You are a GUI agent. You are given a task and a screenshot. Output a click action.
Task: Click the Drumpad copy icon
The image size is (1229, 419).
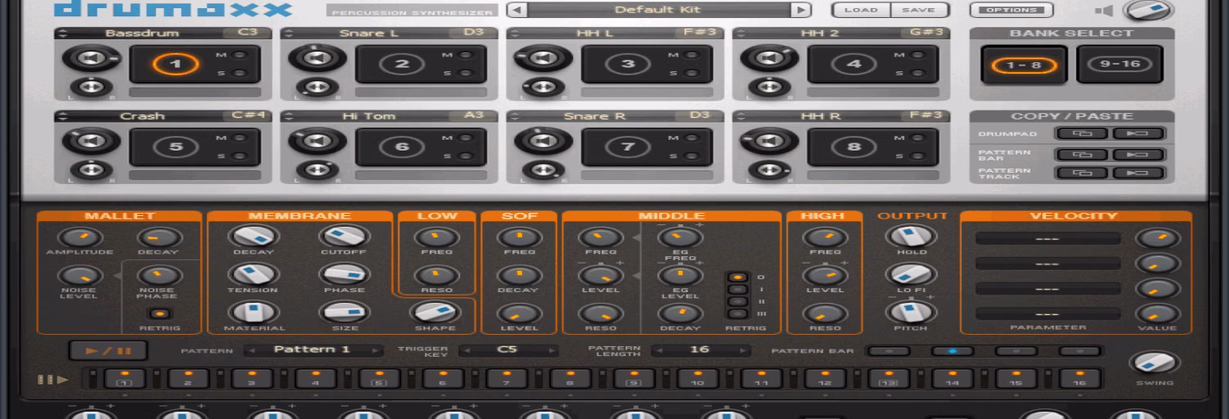pyautogui.click(x=1077, y=133)
